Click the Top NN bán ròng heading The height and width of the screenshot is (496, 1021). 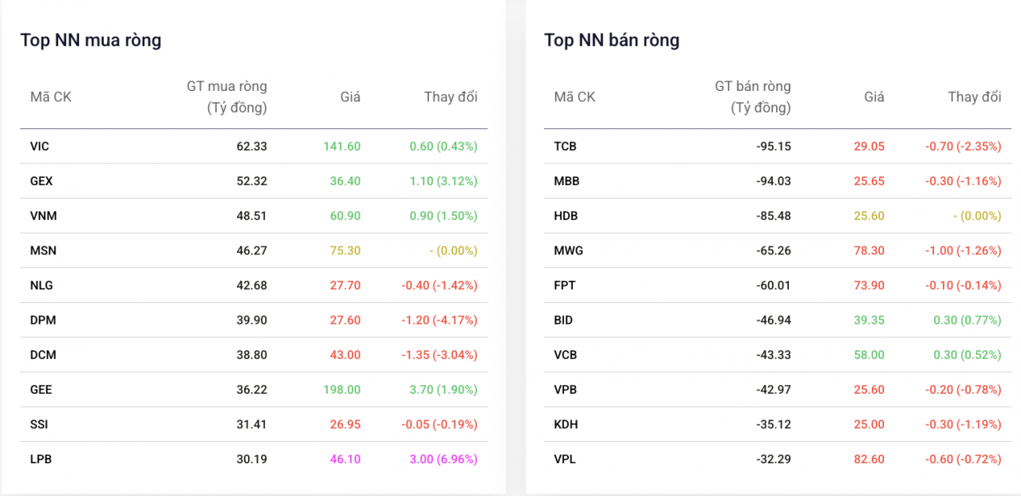[x=612, y=40]
